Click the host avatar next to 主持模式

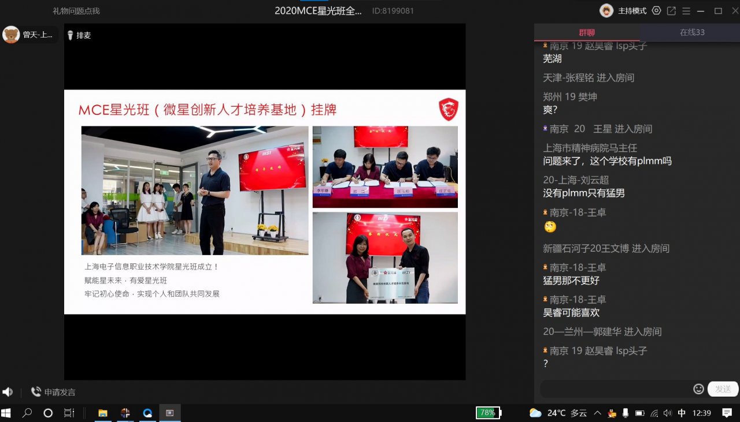tap(606, 11)
